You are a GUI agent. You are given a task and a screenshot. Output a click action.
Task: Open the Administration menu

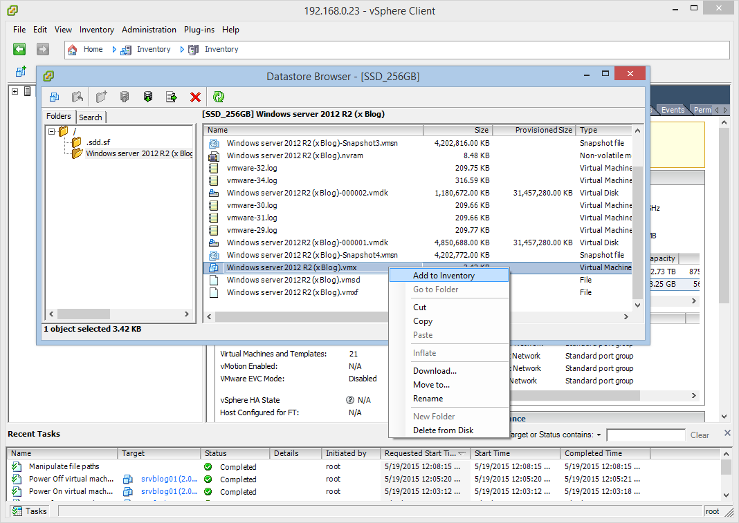click(x=149, y=30)
